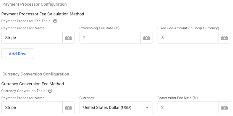The image size is (233, 116).
Task: Focus the conversion table Stripe name field
Action: (x=32, y=107)
